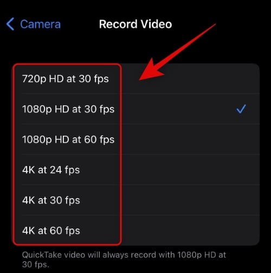Pick the cinematic 24 fps 4K row
The image size is (271, 273).
click(x=137, y=170)
